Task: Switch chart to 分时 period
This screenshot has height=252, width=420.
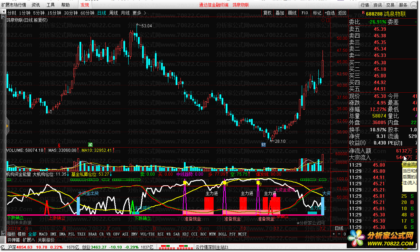Action: point(12,13)
